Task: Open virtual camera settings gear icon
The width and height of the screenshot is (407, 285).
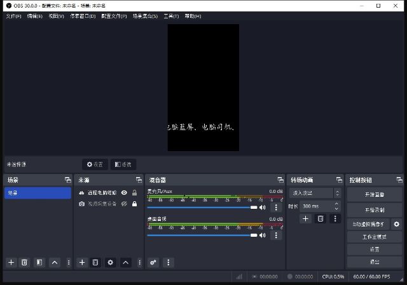Action: click(x=397, y=224)
